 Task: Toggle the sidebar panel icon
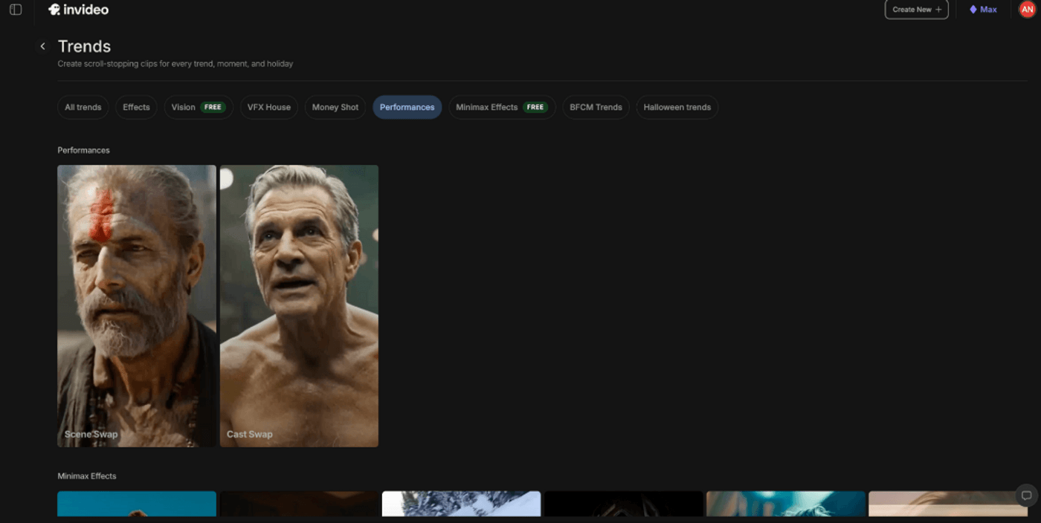click(16, 10)
